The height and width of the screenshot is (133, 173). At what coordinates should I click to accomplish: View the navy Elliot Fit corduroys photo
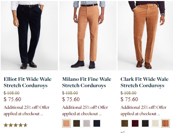pyautogui.click(x=29, y=36)
